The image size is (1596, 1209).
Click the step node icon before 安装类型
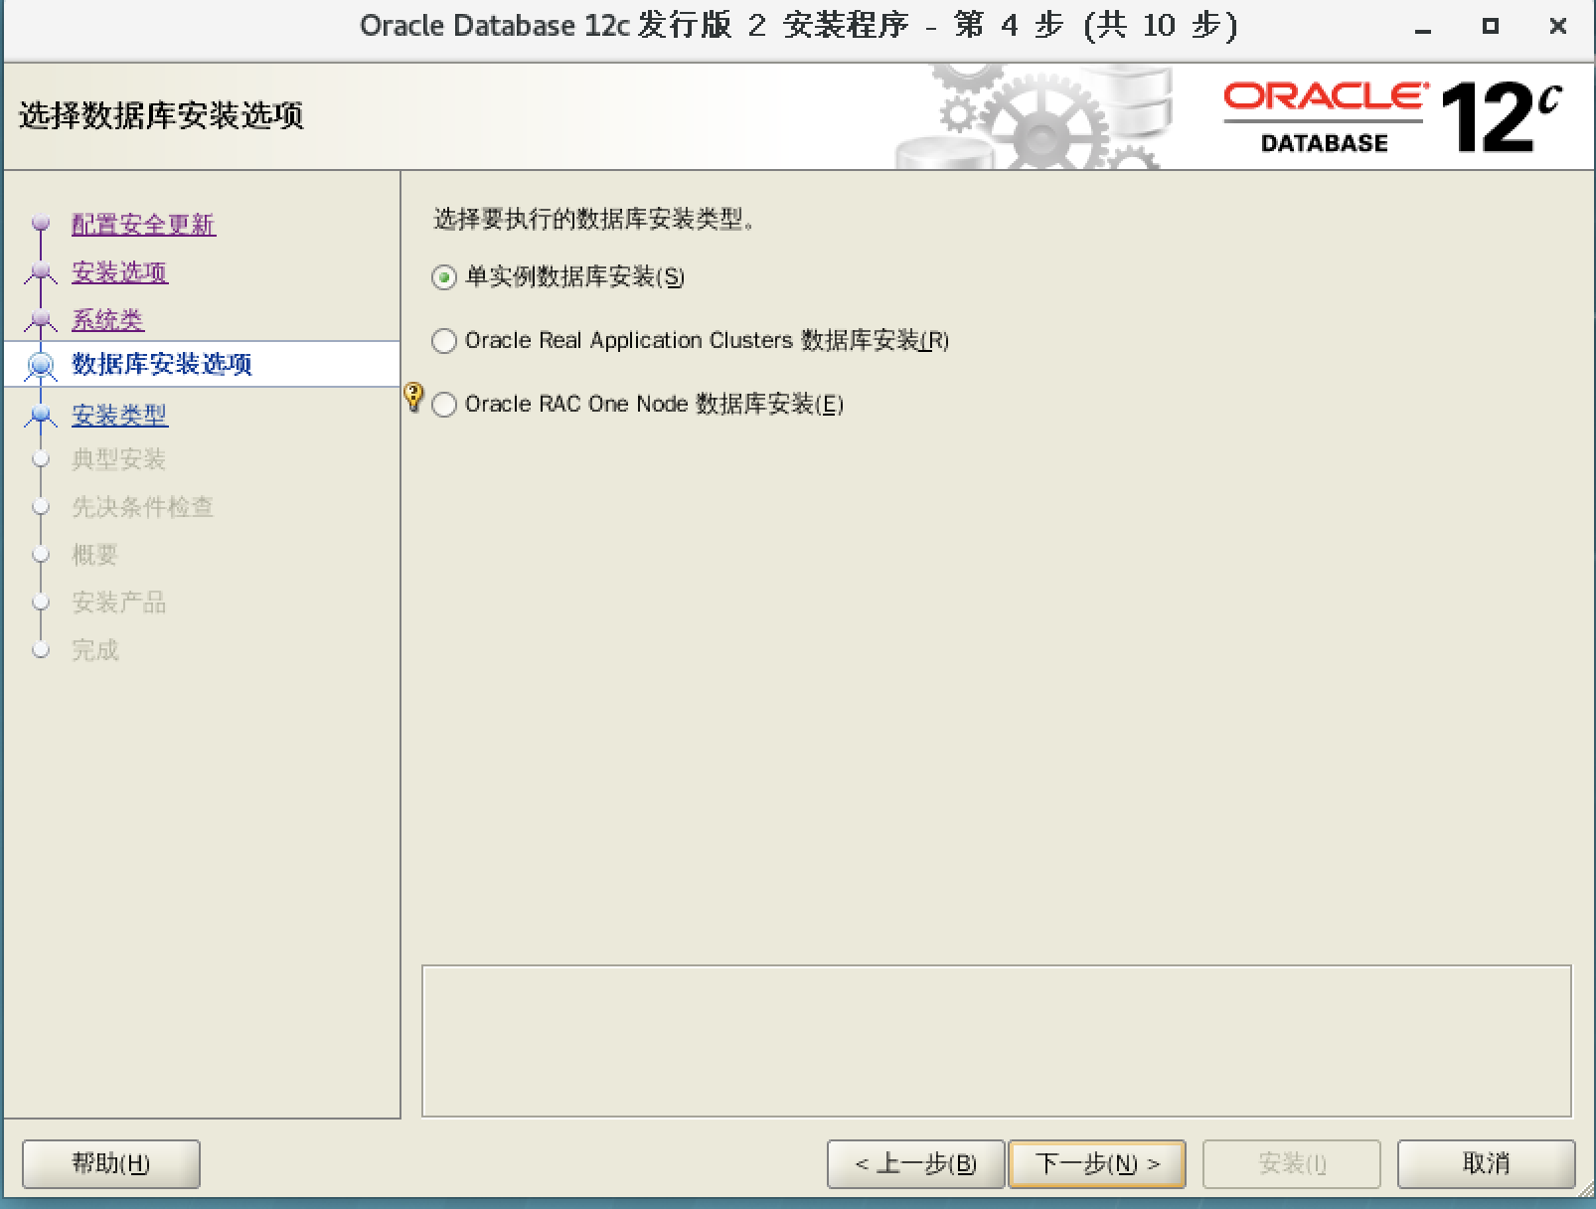pyautogui.click(x=40, y=415)
